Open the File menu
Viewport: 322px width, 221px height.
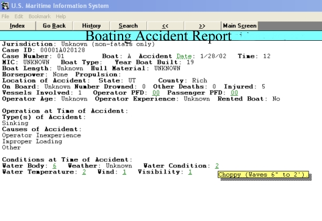coord(5,16)
